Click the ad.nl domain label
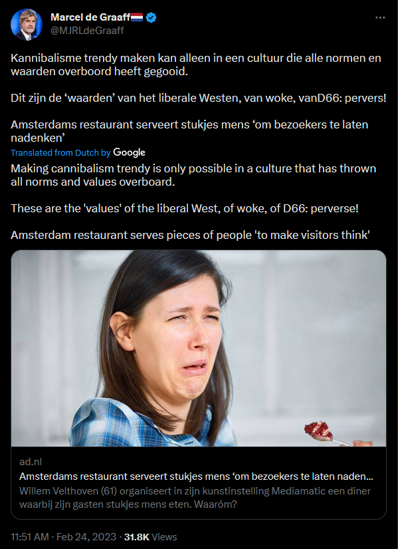Image resolution: width=398 pixels, height=549 pixels. pyautogui.click(x=31, y=462)
